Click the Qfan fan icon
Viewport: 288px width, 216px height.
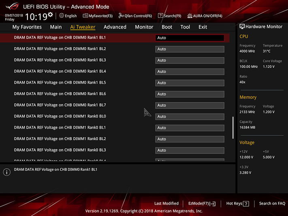[121, 16]
